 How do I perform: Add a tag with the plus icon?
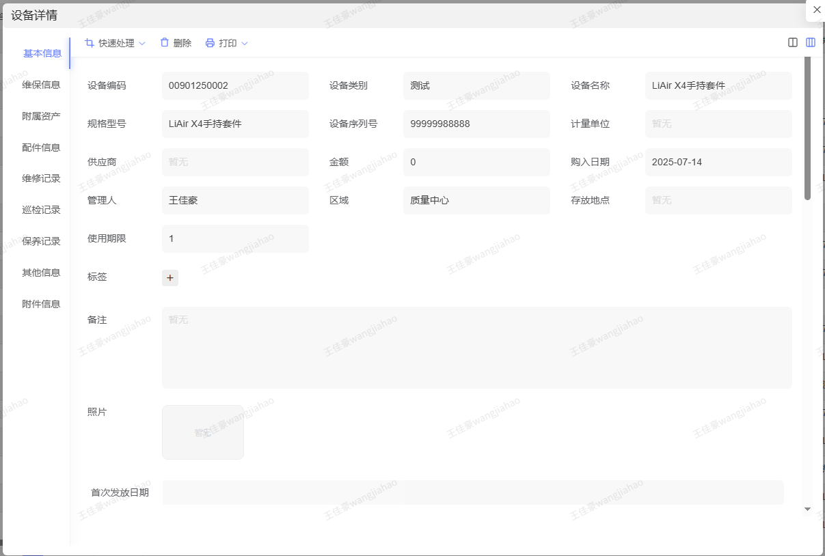[170, 277]
